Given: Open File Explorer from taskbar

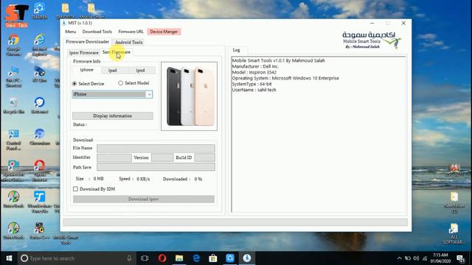Looking at the screenshot, I should pyautogui.click(x=179, y=258).
